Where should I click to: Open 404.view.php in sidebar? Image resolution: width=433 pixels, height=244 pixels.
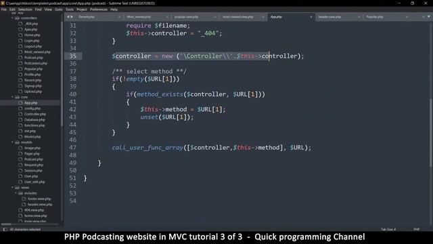coord(34,210)
